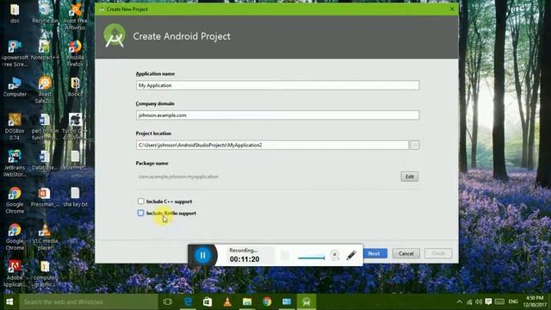
Task: Click Edit beside the package name
Action: [410, 177]
